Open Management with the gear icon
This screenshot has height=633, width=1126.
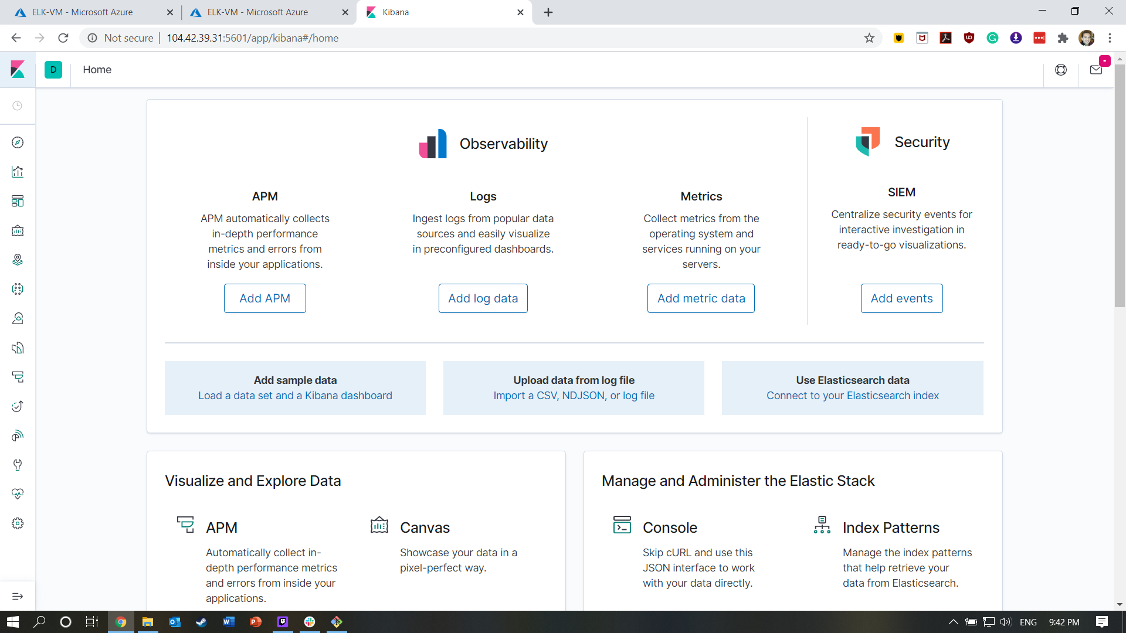click(18, 523)
